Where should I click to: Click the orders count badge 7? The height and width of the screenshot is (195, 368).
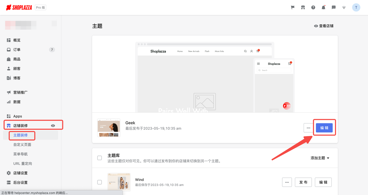[x=52, y=50]
